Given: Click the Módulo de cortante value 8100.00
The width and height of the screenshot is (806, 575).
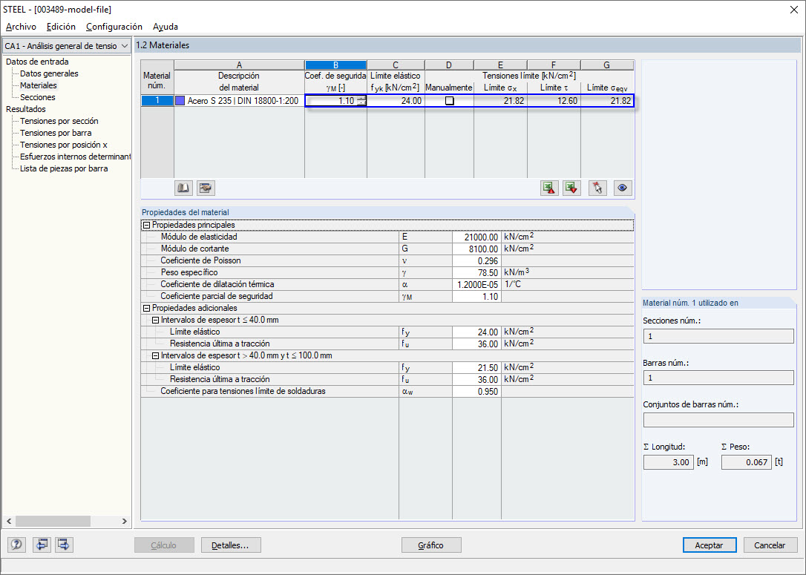Looking at the screenshot, I should click(476, 249).
